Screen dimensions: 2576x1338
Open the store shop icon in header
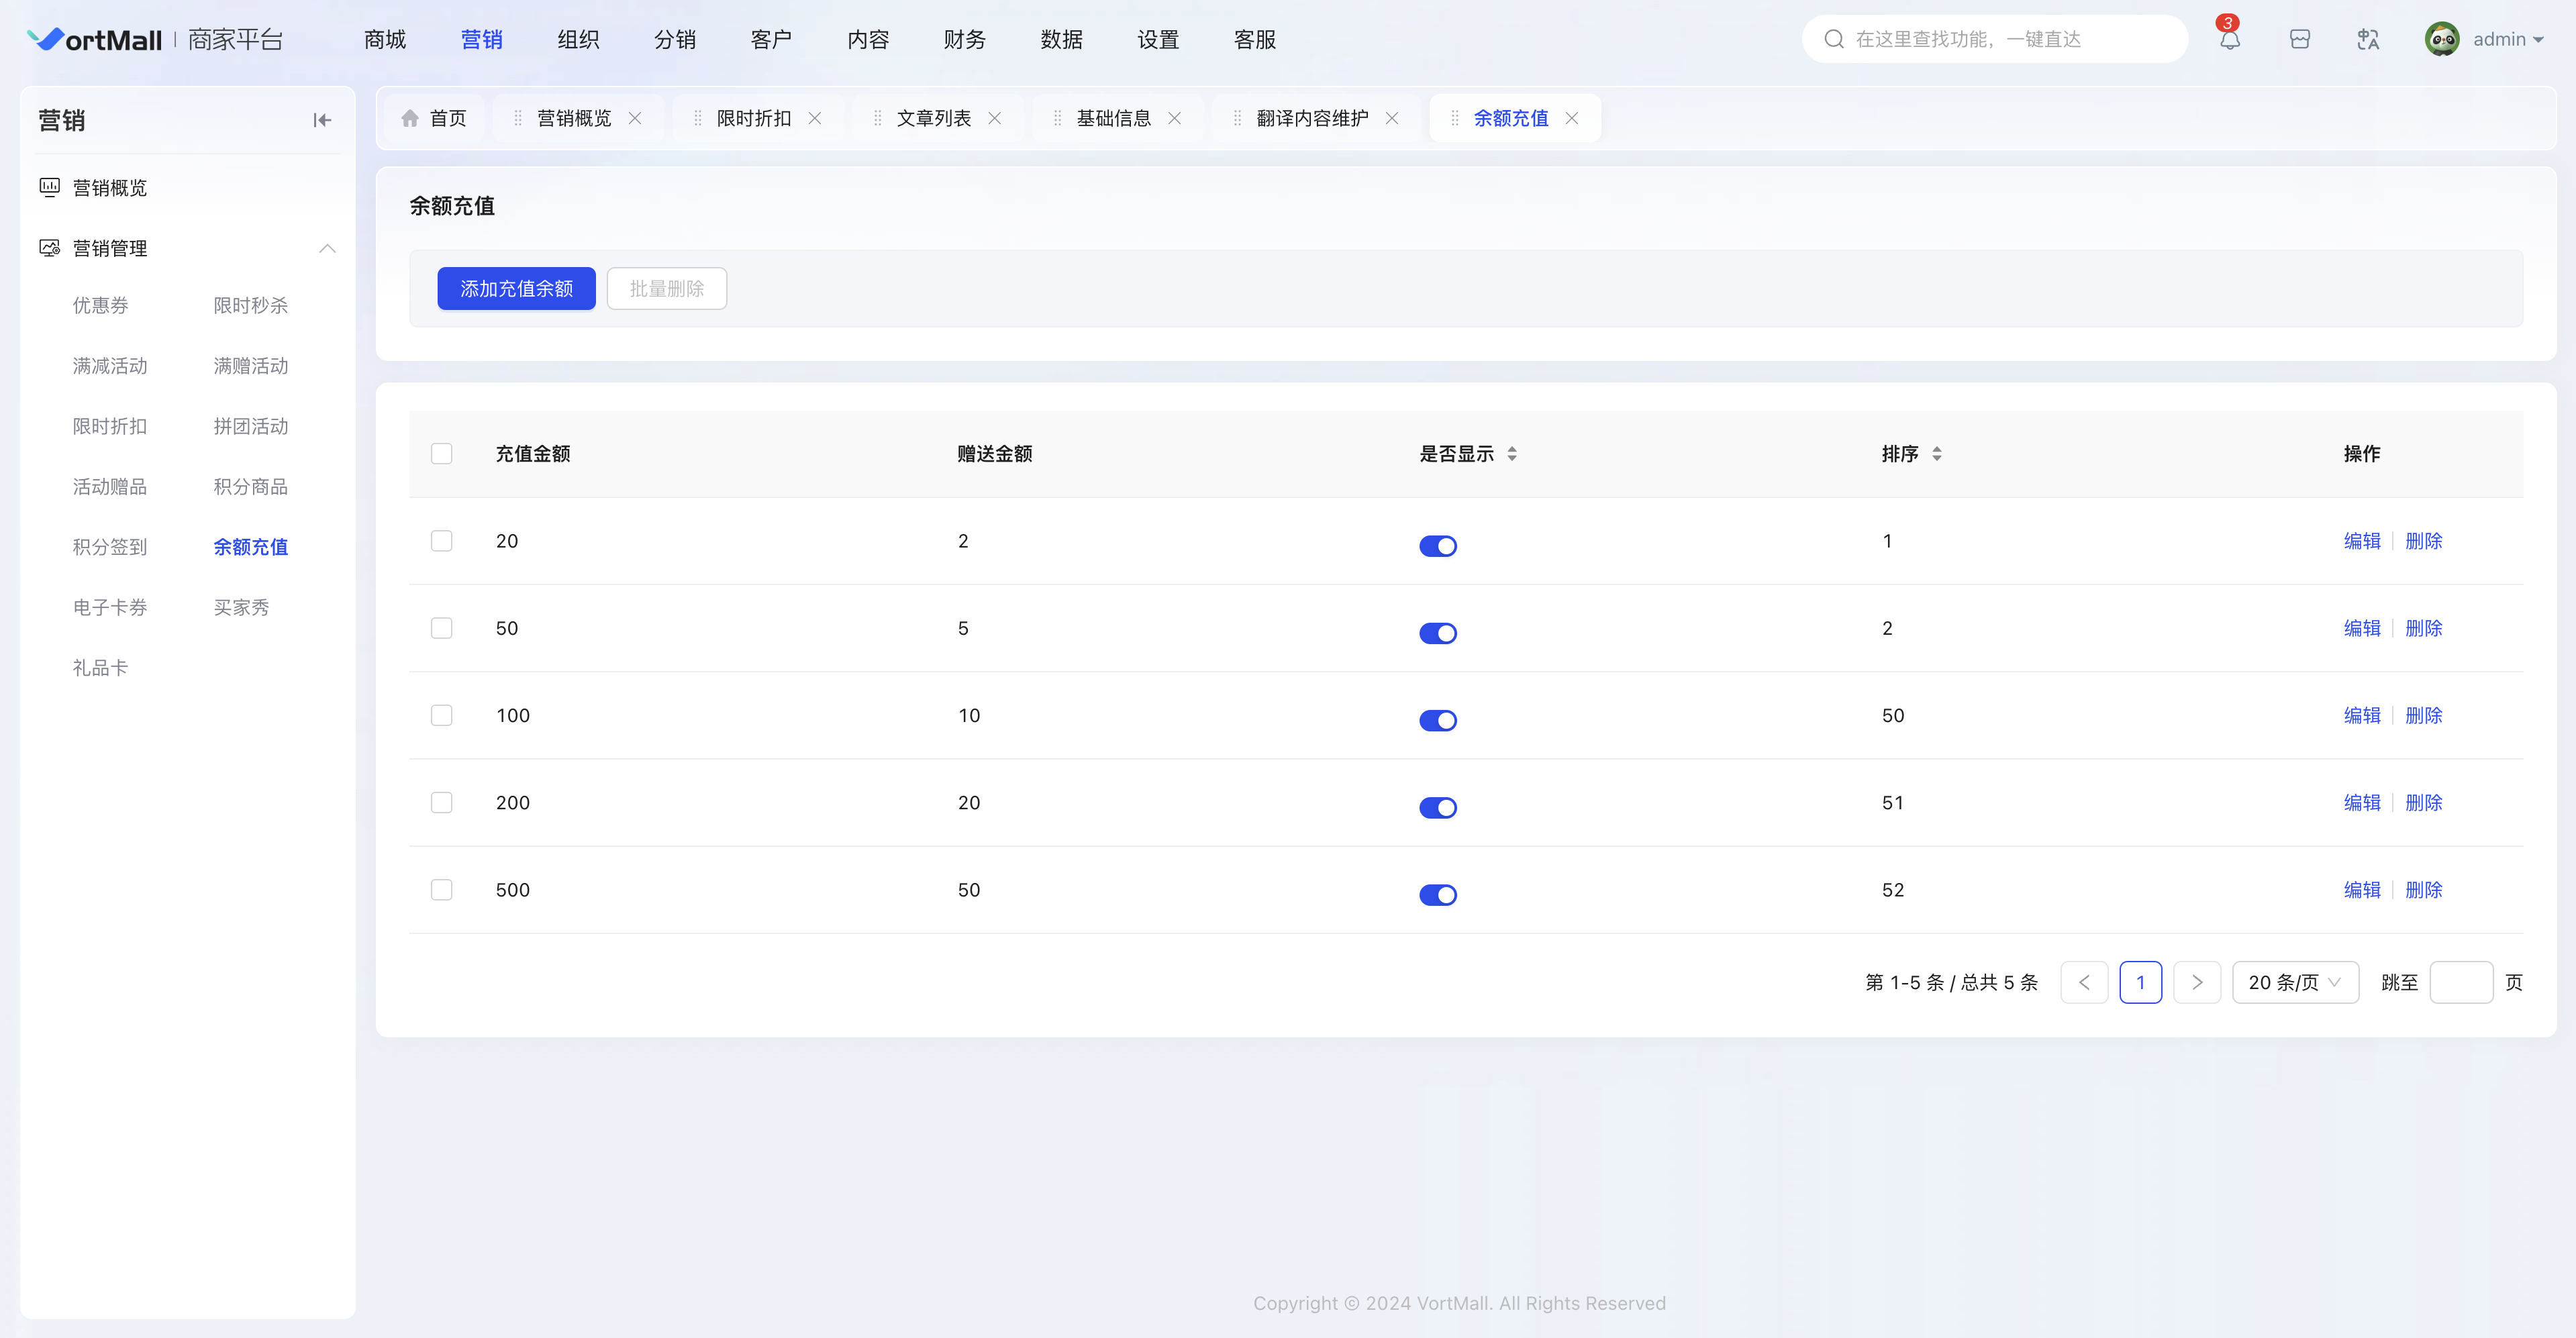tap(2299, 40)
